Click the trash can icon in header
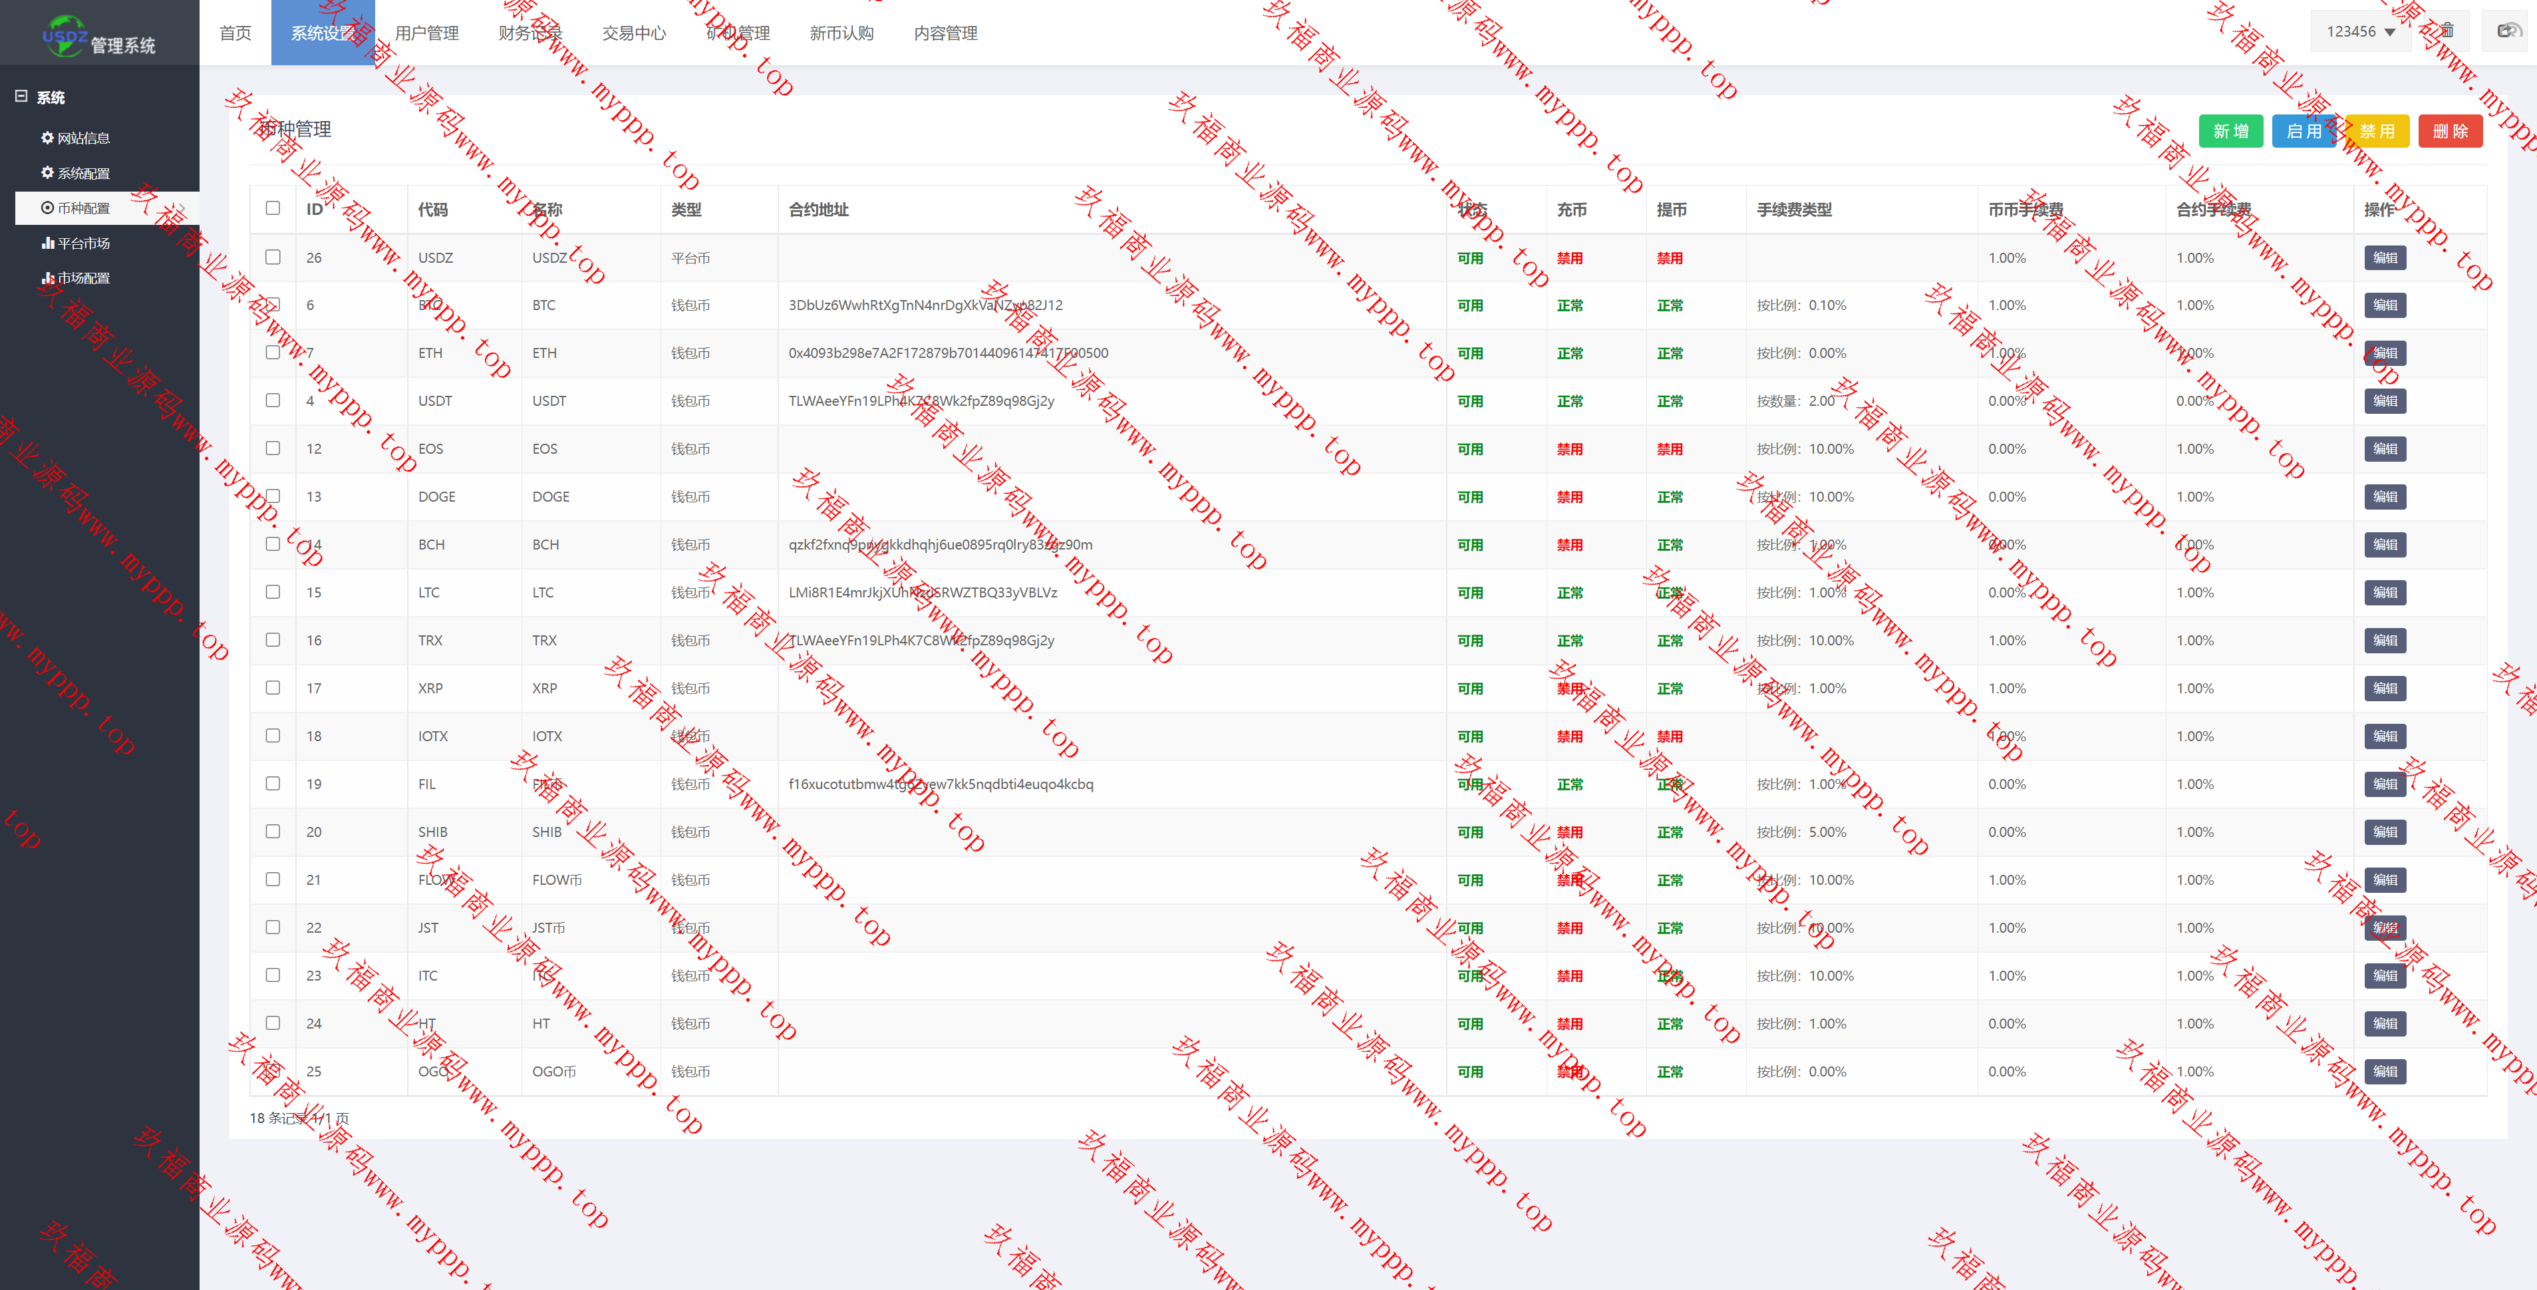2537x1290 pixels. click(2447, 31)
